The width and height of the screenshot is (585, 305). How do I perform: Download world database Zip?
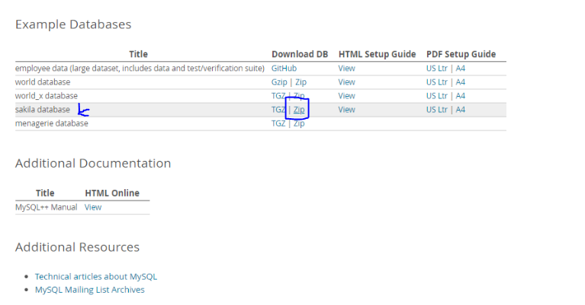(x=301, y=82)
